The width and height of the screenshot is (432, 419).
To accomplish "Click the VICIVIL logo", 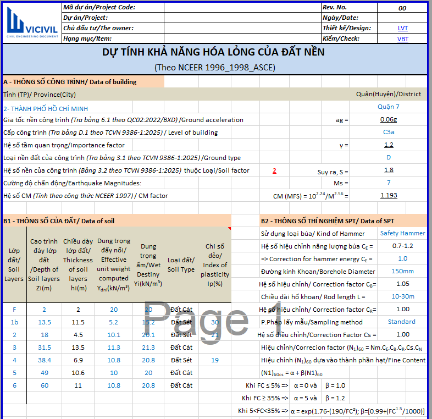I will pos(32,23).
